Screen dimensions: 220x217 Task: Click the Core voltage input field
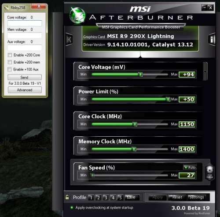[25, 23]
